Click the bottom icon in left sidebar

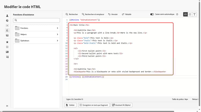click(x=7, y=57)
